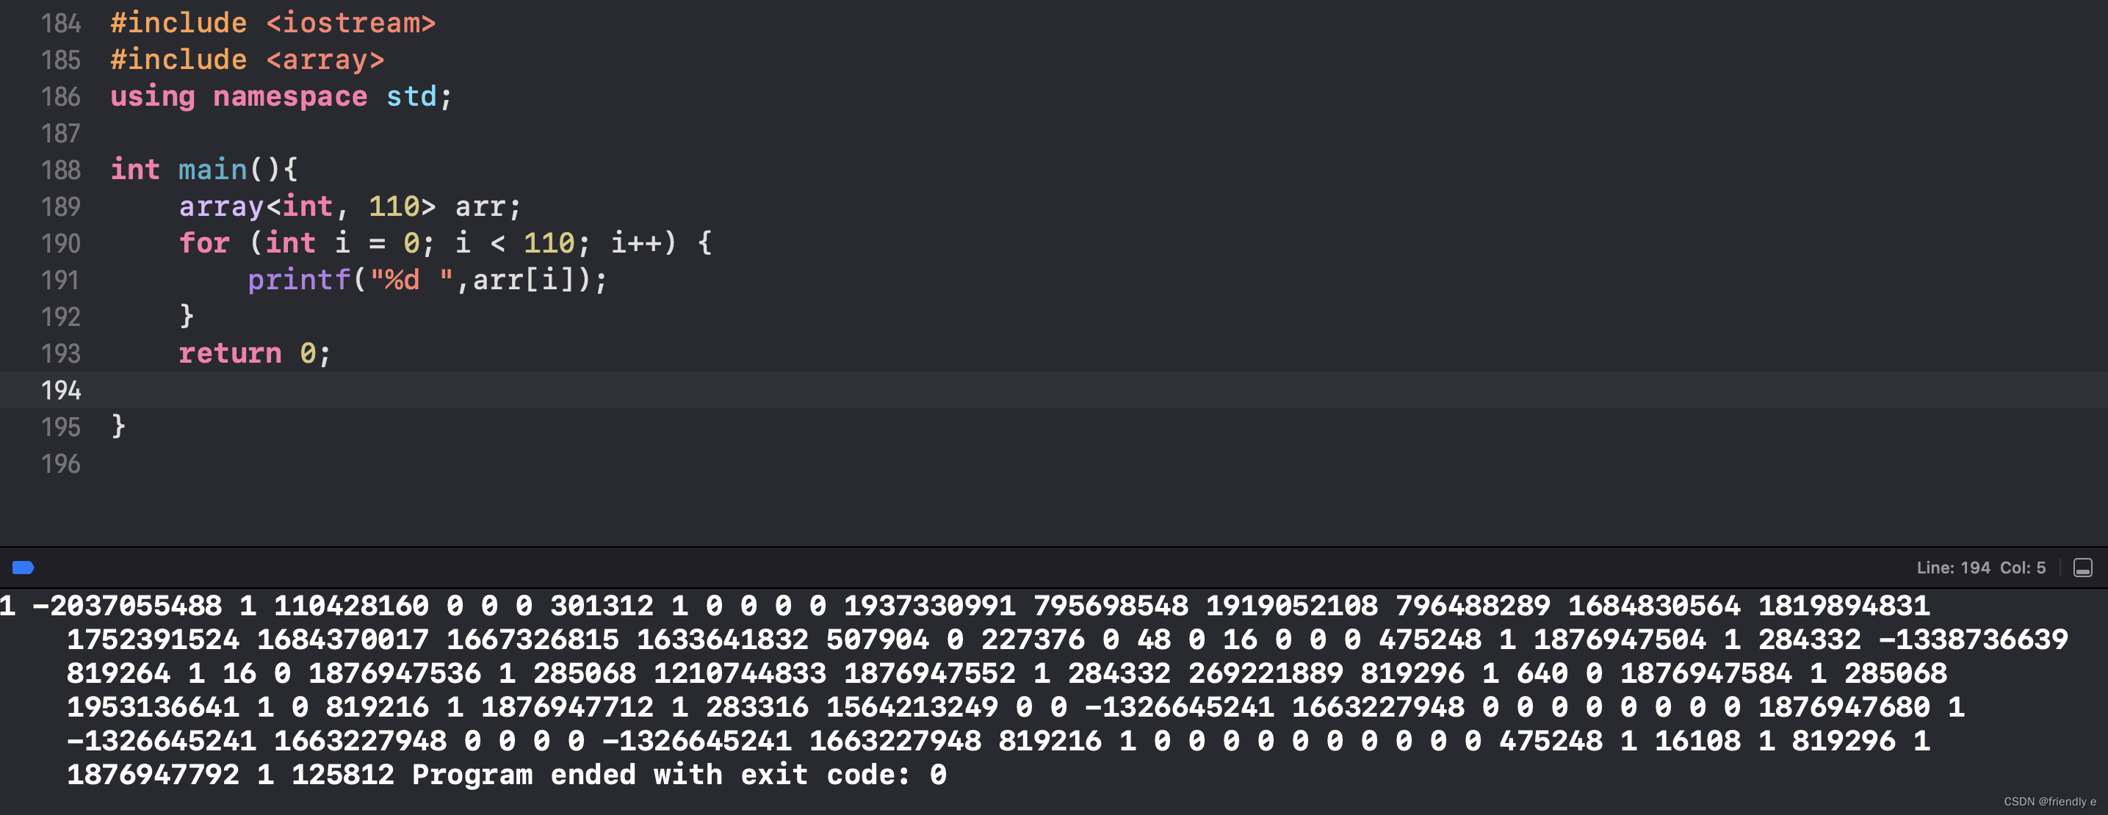
Task: Click the Line 194 Col 5 indicator
Action: (1979, 568)
